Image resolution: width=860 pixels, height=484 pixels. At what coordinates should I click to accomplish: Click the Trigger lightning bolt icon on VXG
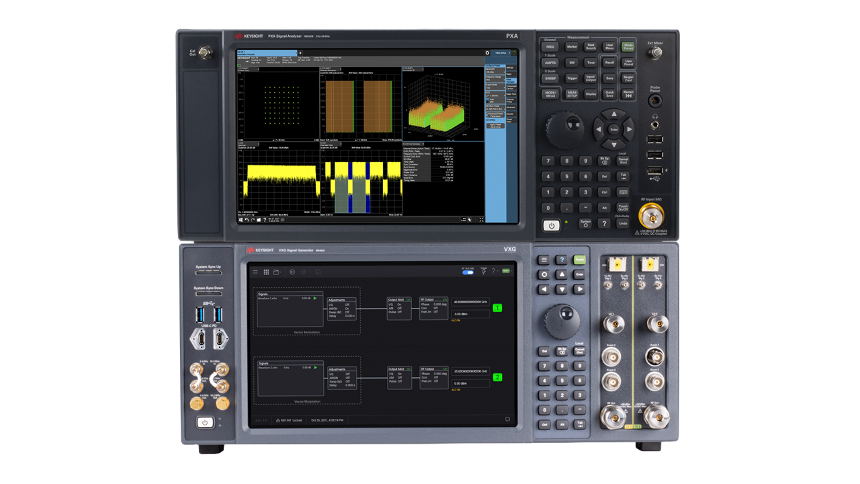(x=484, y=272)
